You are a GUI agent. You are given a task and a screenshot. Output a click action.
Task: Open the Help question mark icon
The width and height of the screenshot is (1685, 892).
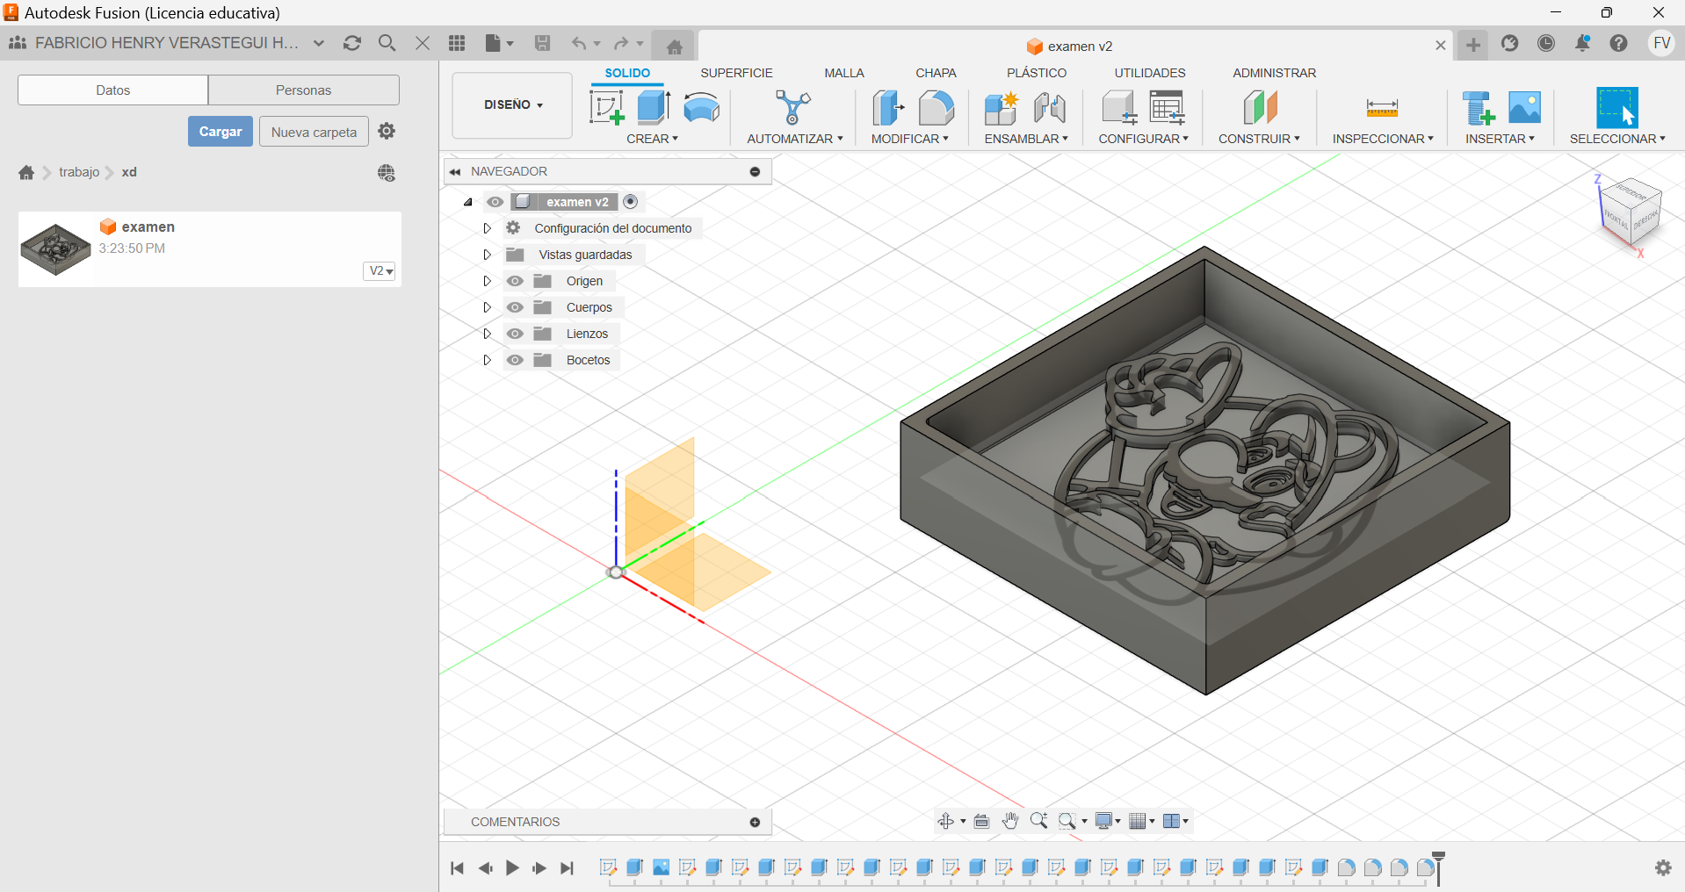click(x=1619, y=43)
